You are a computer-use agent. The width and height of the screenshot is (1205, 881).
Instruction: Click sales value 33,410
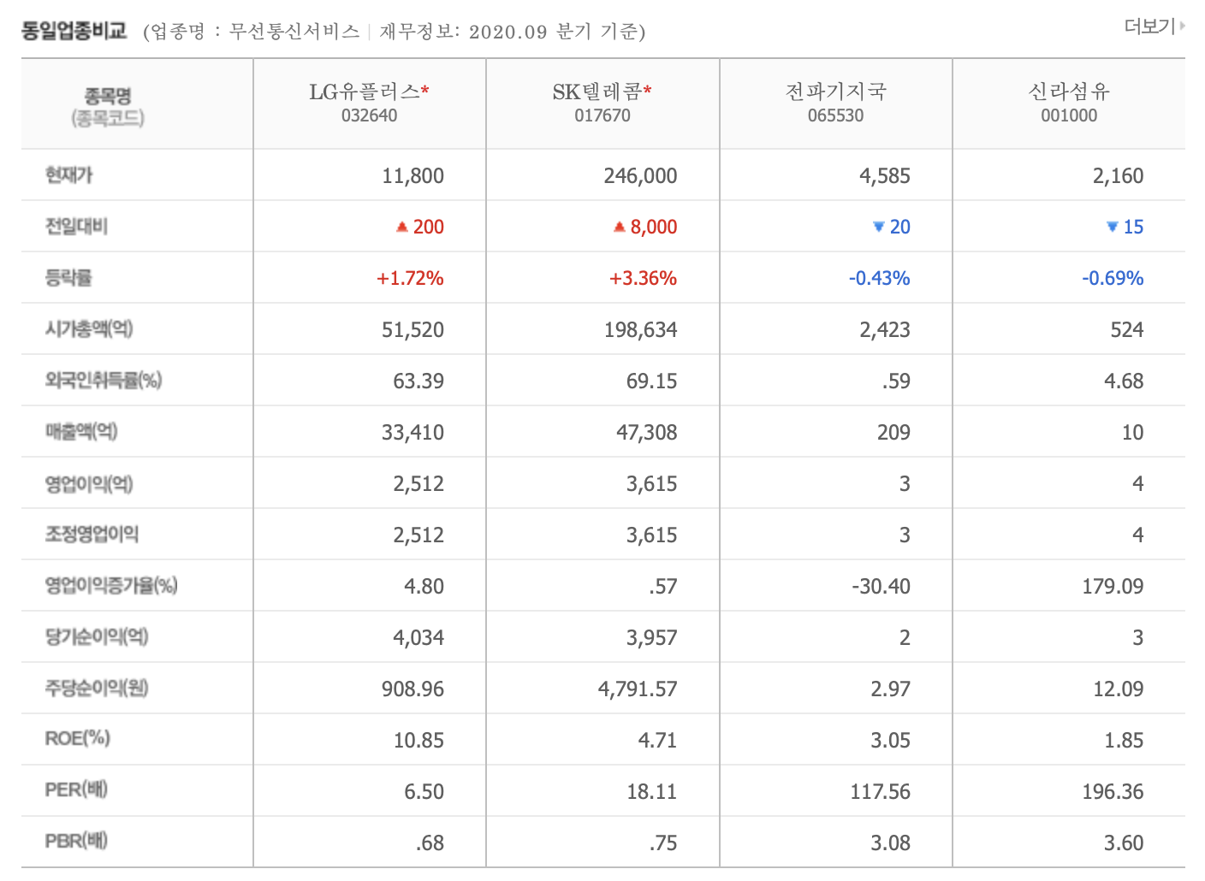(413, 433)
